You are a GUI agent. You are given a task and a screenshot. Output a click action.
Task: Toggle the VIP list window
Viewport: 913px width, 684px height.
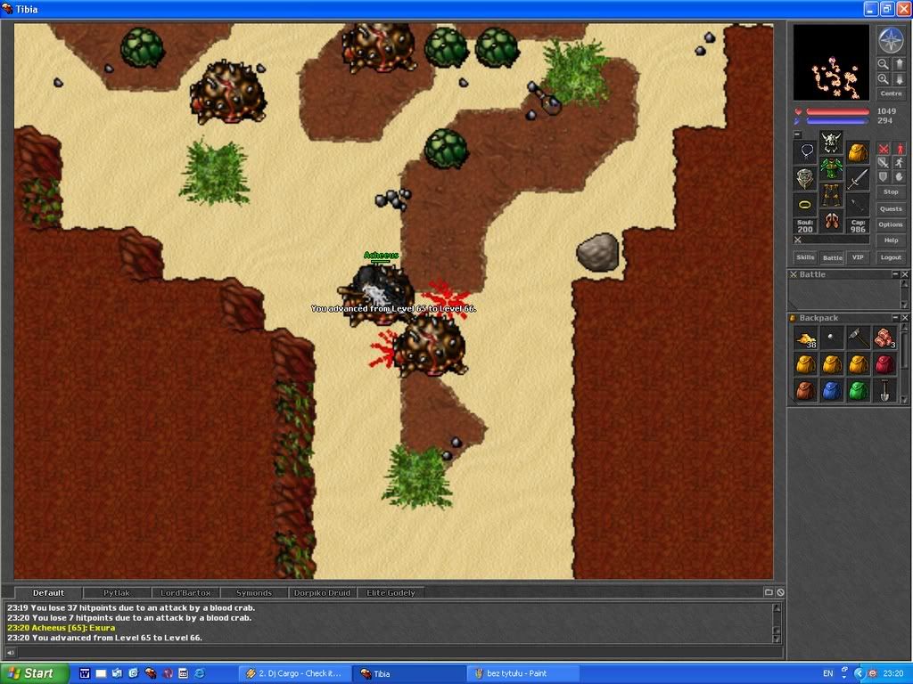(x=858, y=257)
